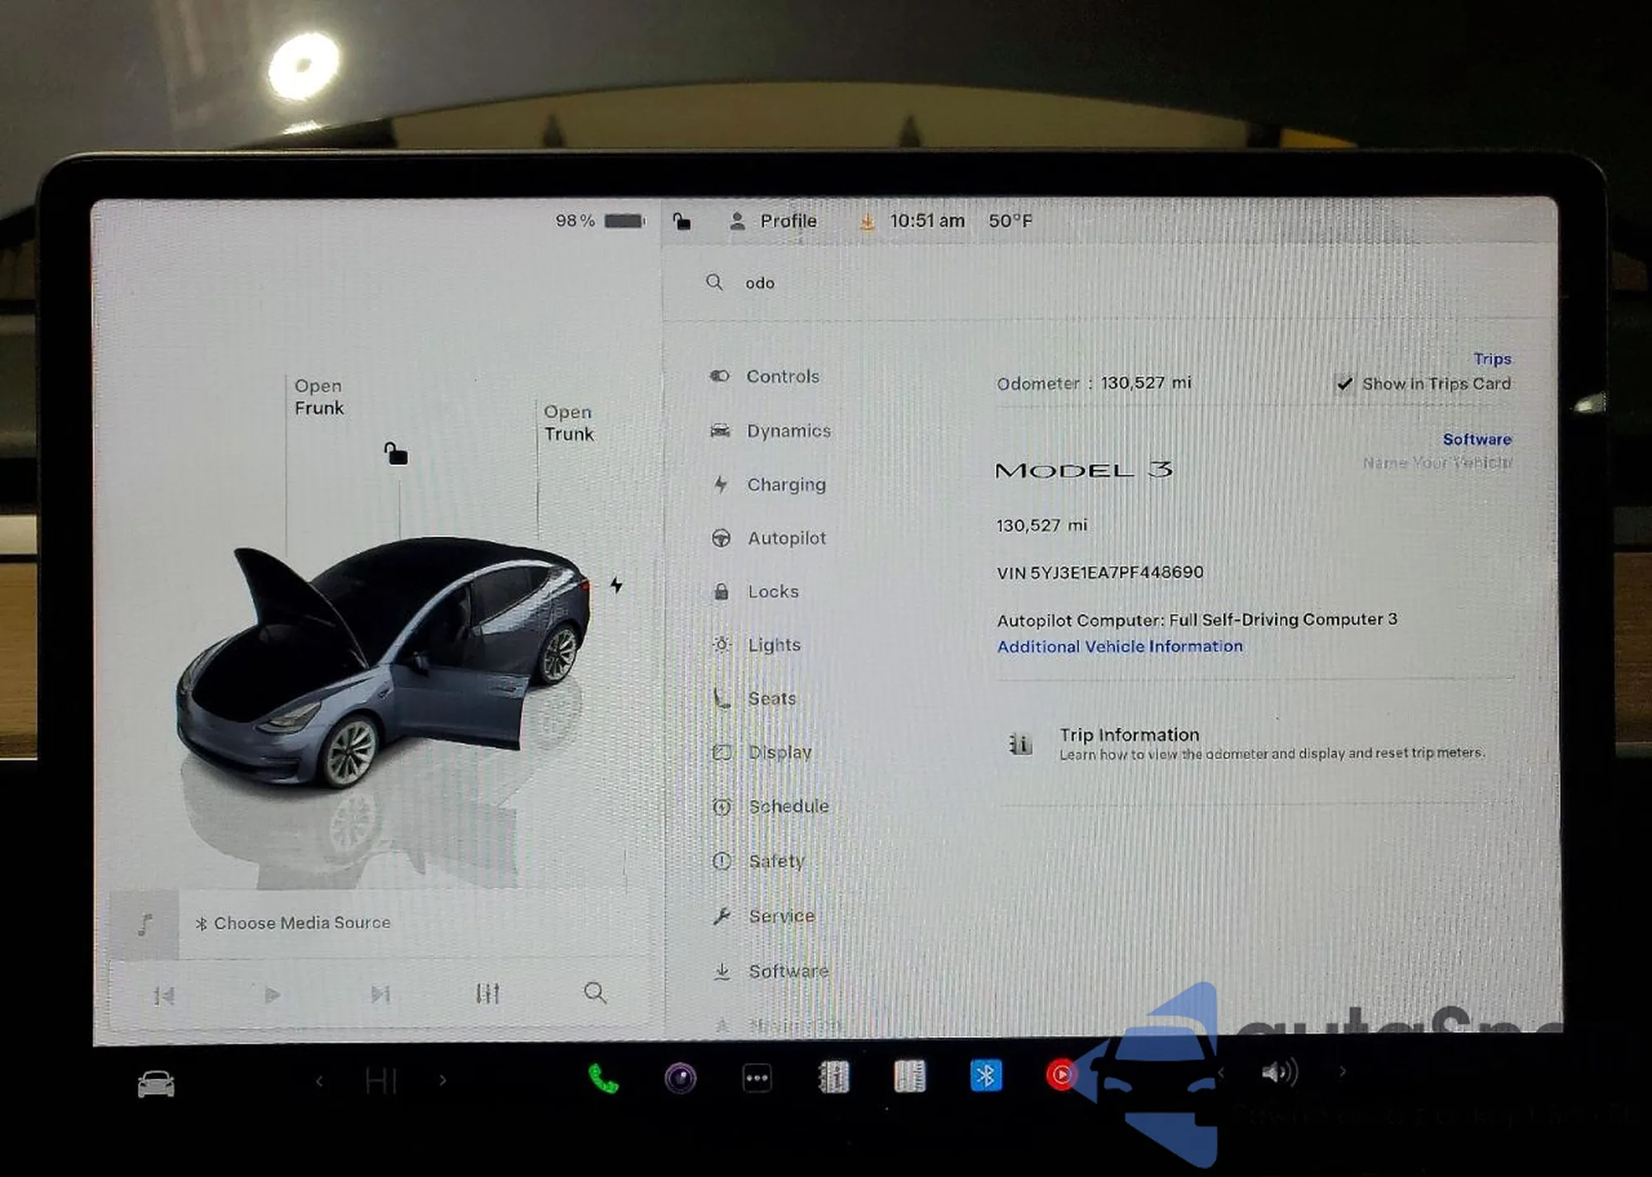Screen dimensions: 1652x1177
Task: Select the Charging menu item
Action: (785, 485)
